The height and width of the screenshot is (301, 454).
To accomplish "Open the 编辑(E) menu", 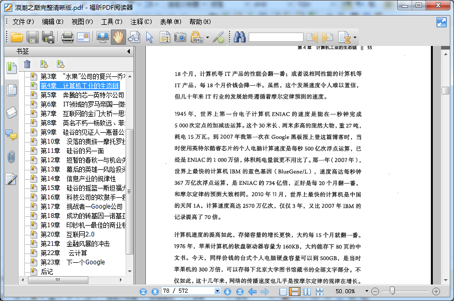I will coord(53,22).
